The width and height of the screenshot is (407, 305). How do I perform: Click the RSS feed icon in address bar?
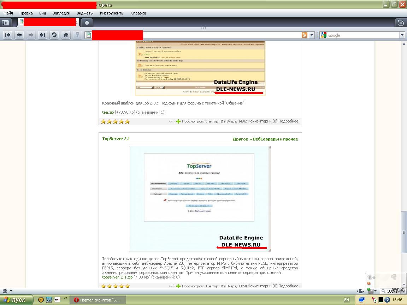pyautogui.click(x=304, y=35)
